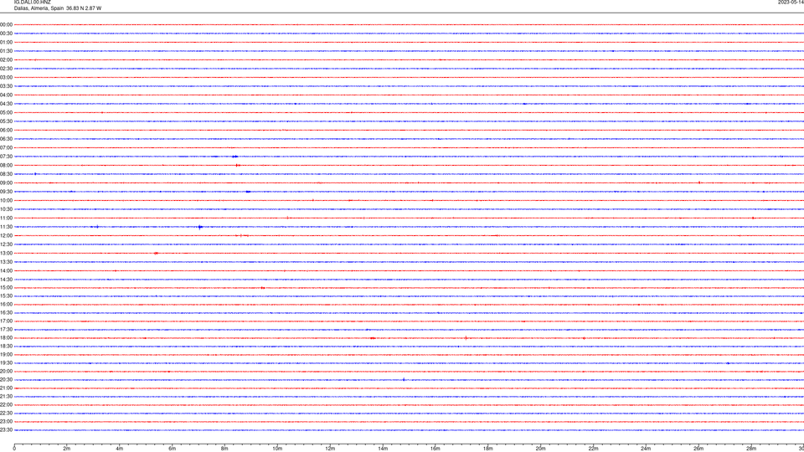Select the 04:30 trace time label

pos(6,104)
